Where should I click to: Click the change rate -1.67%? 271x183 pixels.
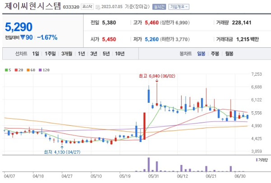click(x=47, y=37)
